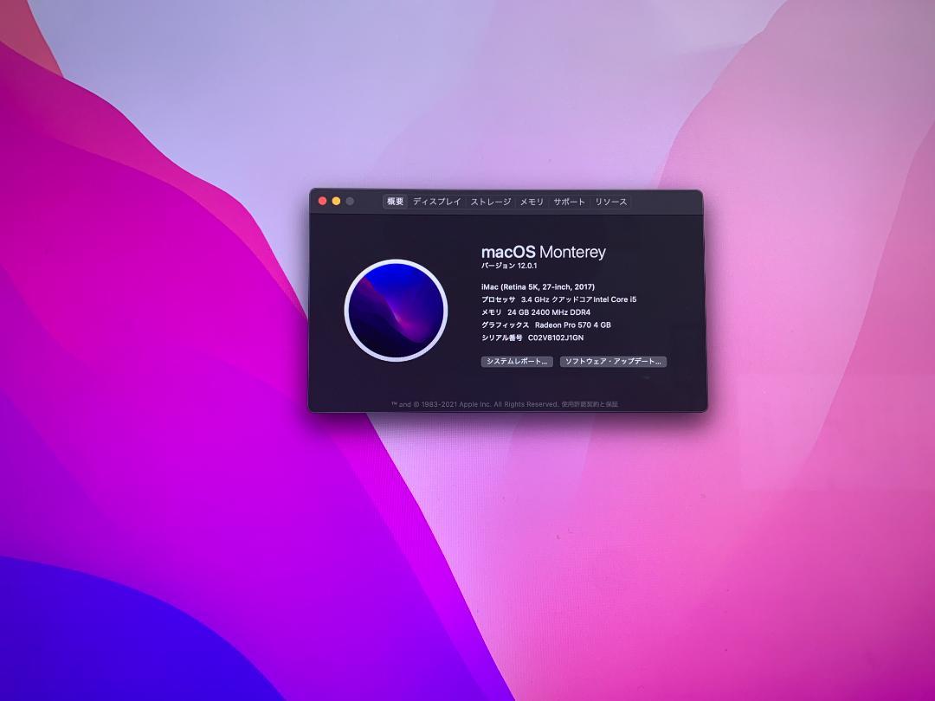Image resolution: width=935 pixels, height=701 pixels.
Task: Open the サポート tab
Action: coord(570,202)
